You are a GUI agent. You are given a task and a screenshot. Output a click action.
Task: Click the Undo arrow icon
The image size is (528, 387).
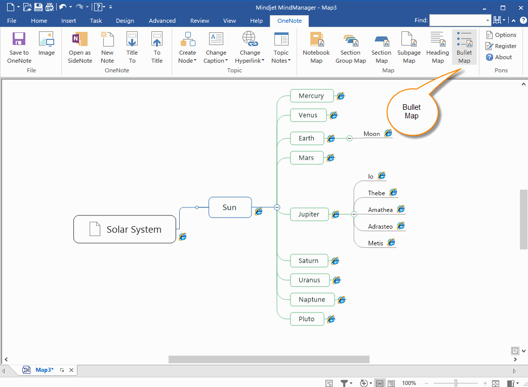pyautogui.click(x=63, y=7)
